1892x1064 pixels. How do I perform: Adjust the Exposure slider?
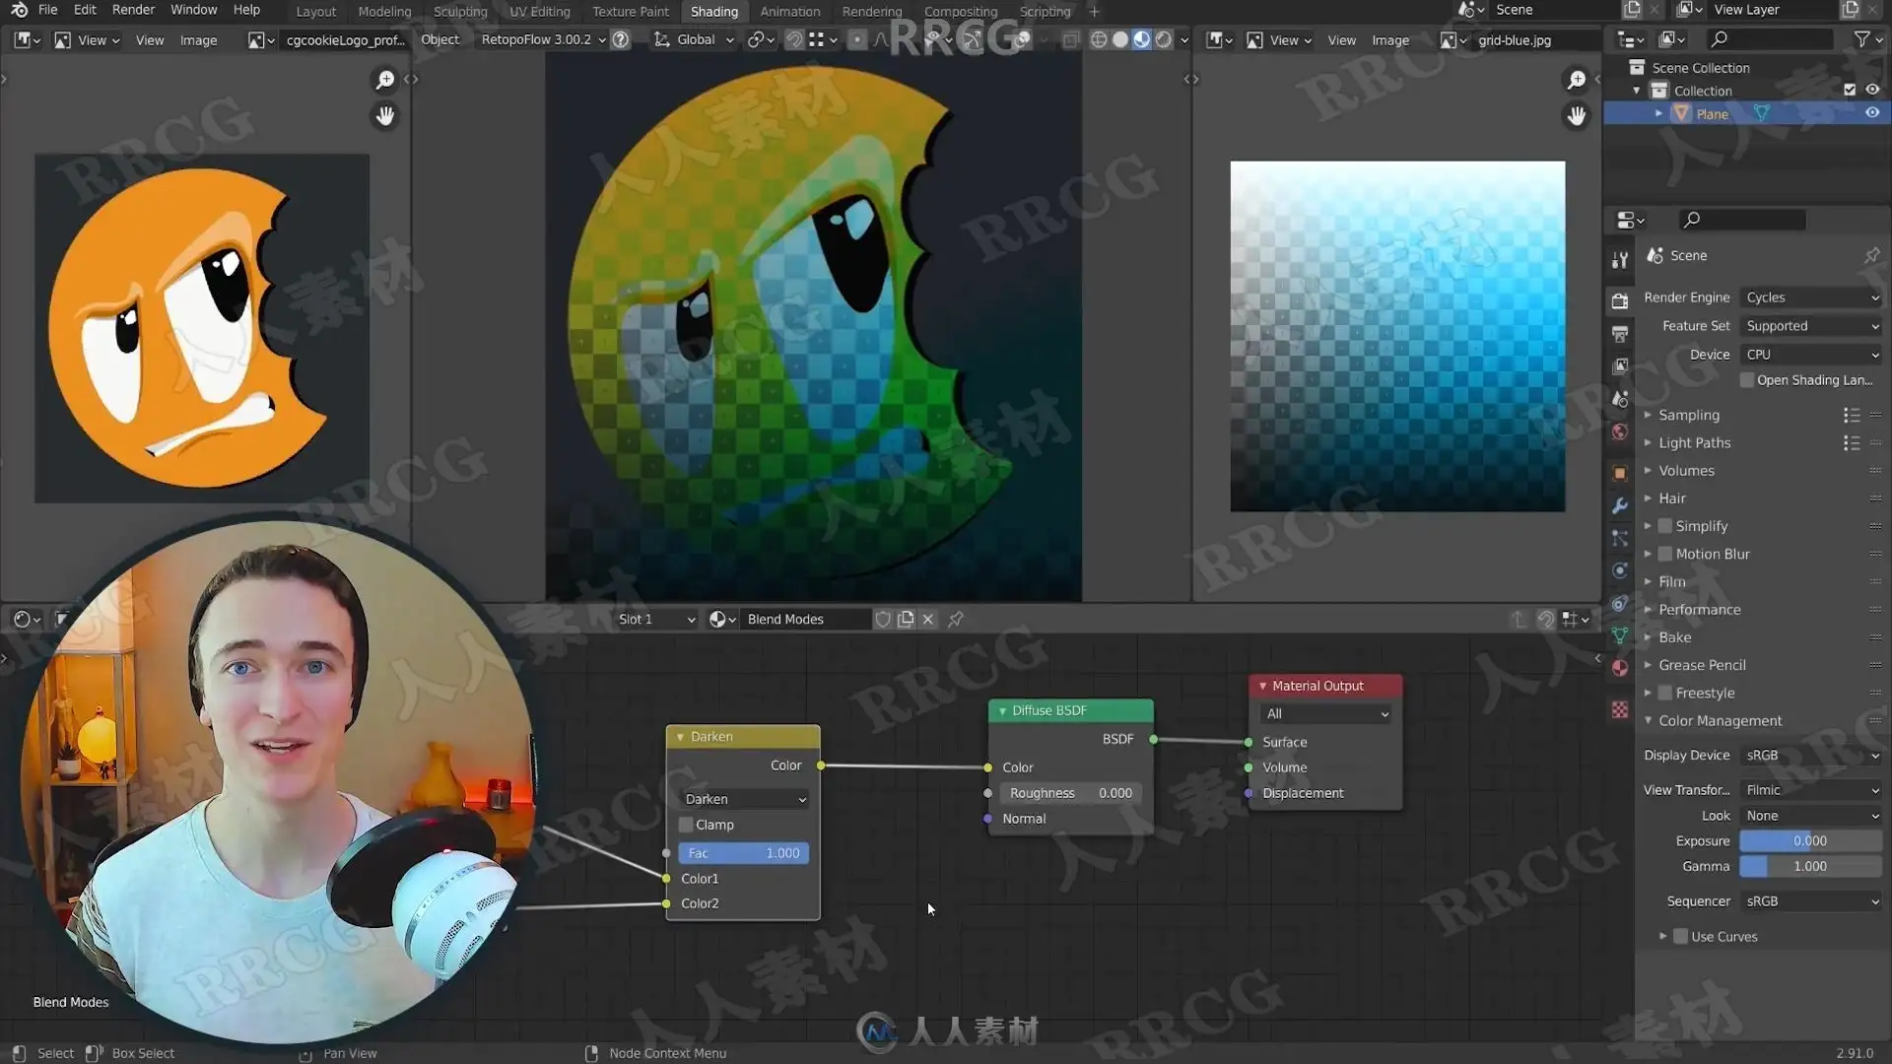[1811, 840]
